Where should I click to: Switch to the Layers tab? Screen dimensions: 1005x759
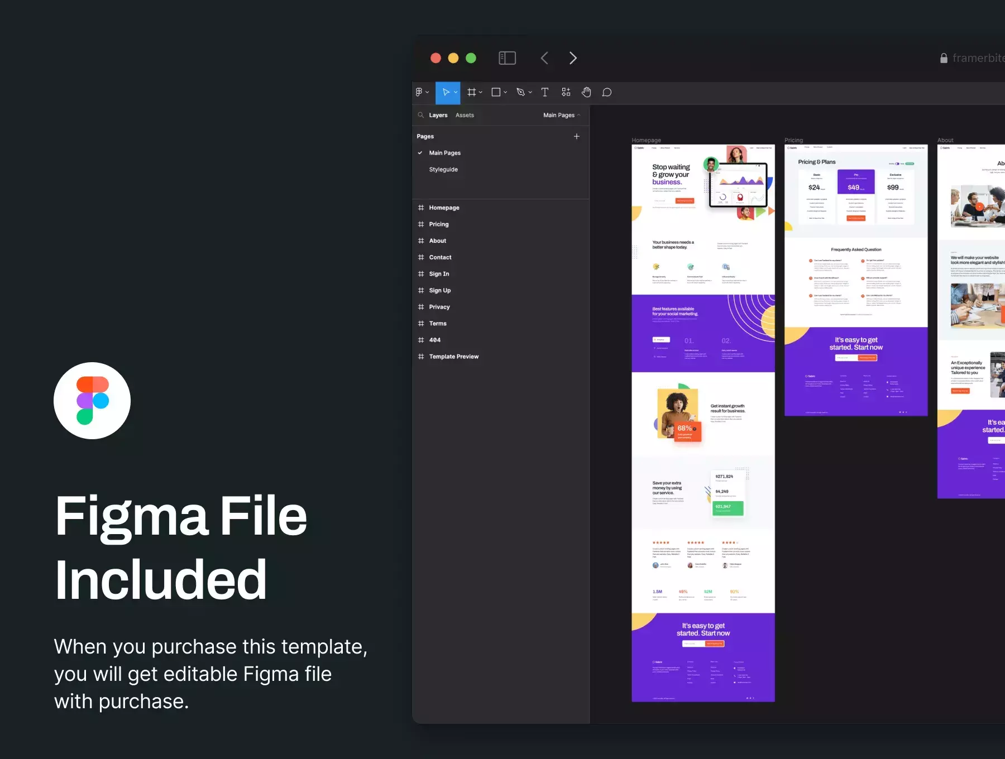[x=438, y=115]
